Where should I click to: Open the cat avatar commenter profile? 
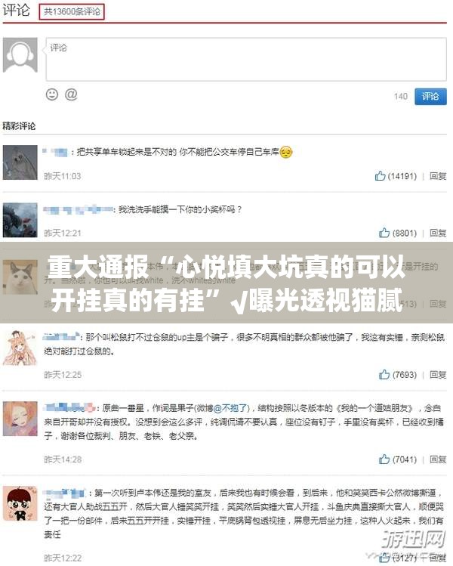coord(20,277)
